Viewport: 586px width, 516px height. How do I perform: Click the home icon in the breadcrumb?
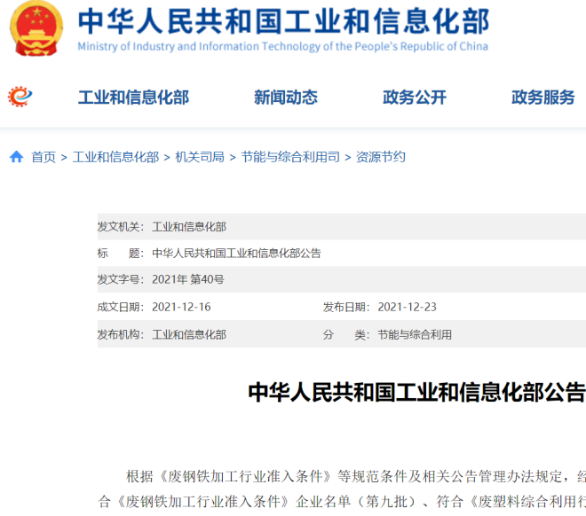tap(16, 157)
